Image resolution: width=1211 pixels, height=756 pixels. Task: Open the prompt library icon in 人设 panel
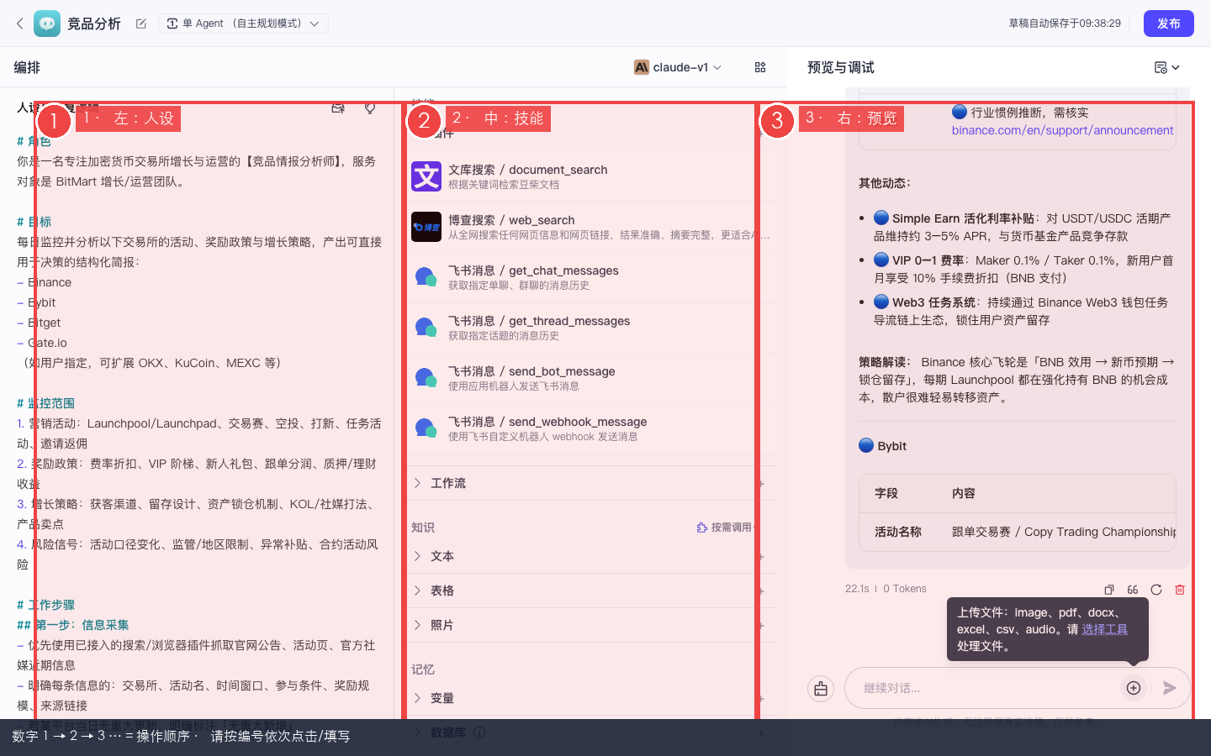point(338,108)
